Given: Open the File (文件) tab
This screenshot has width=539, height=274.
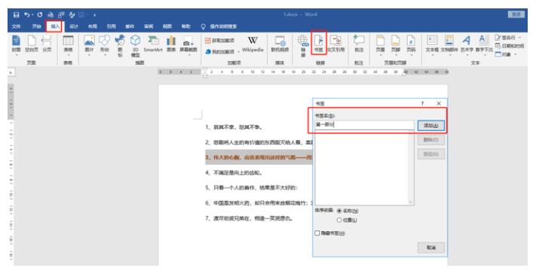Looking at the screenshot, I should (x=16, y=26).
